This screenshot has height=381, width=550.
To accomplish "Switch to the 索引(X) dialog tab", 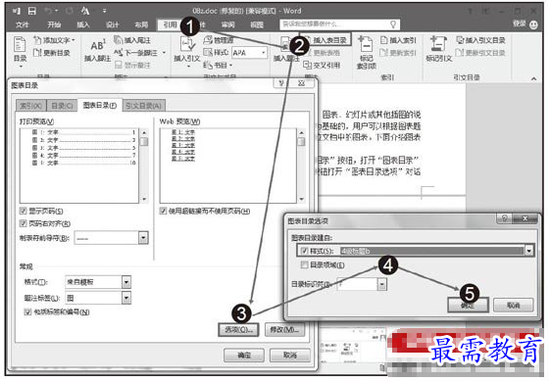I will 30,106.
